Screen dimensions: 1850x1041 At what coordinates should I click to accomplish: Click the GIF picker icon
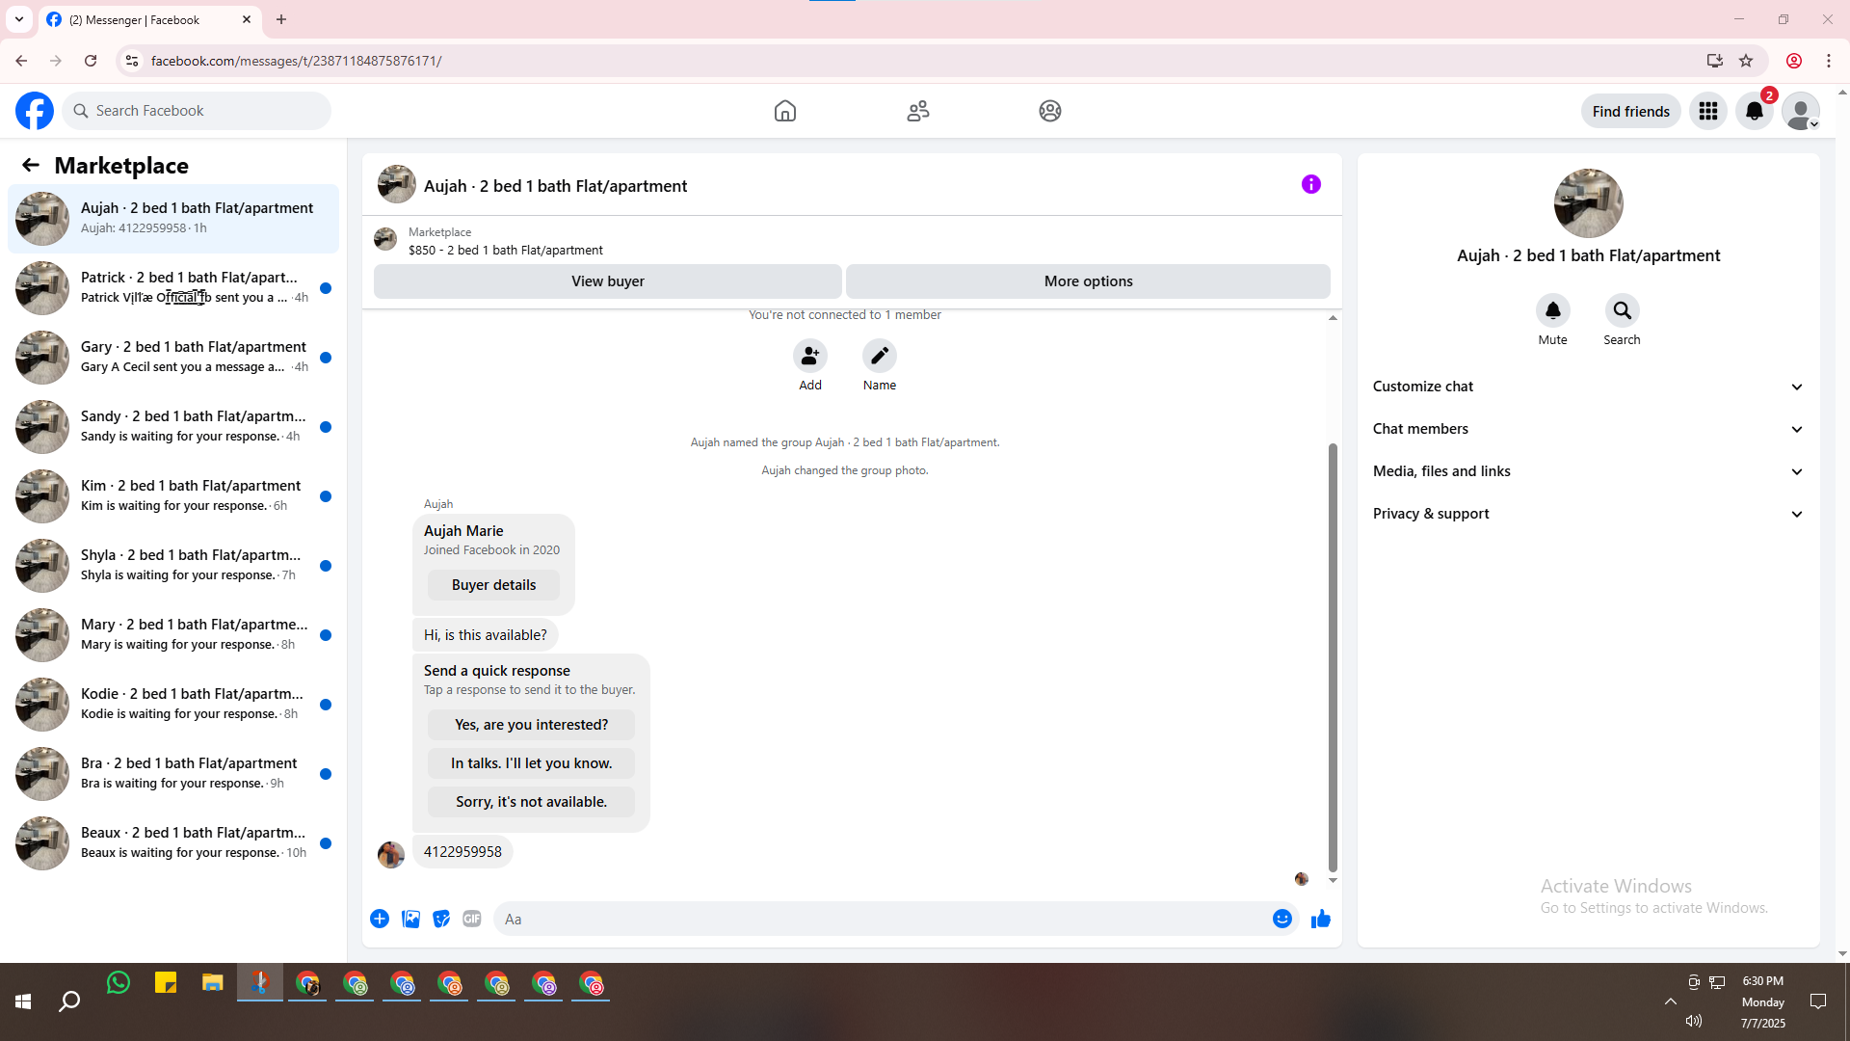[471, 919]
